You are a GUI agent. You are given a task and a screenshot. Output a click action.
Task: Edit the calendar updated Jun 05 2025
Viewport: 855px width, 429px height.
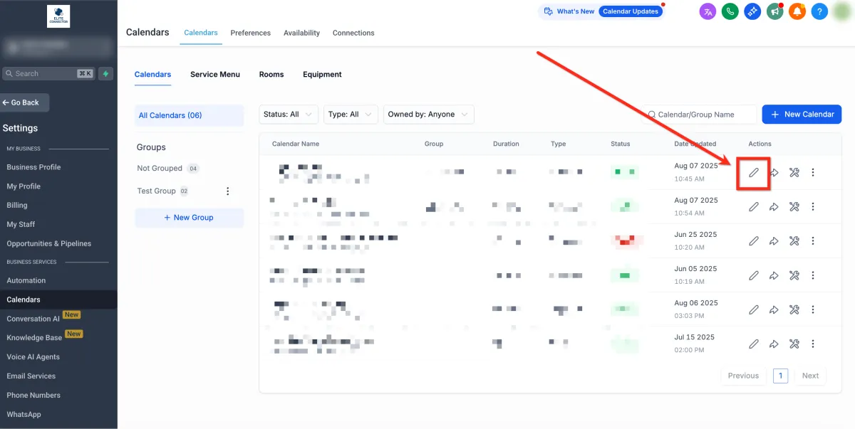(x=753, y=275)
